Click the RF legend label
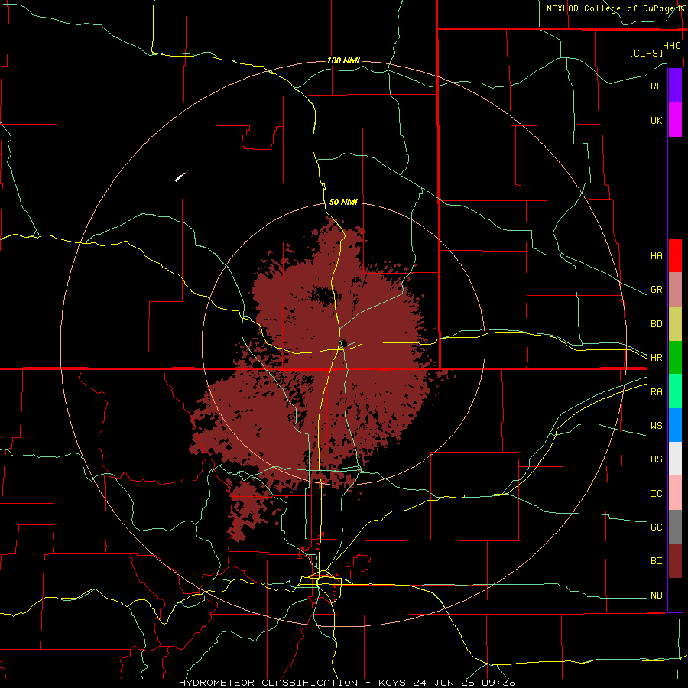688x688 pixels. pyautogui.click(x=656, y=86)
